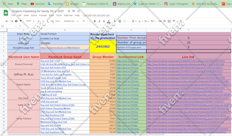Viewport: 232px width, 136px height.
Task: Click the name box showing F8
Action: 8,26
